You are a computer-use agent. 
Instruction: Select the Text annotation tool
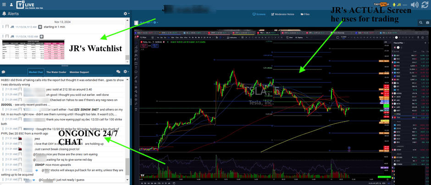136,68
